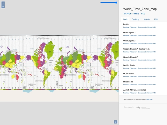167x125 pixels.
Task: View Google Maps API (KlokanTech) Source code
Action: click(142, 52)
